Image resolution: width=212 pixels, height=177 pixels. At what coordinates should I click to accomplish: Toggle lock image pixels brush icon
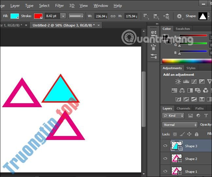pos(182,134)
